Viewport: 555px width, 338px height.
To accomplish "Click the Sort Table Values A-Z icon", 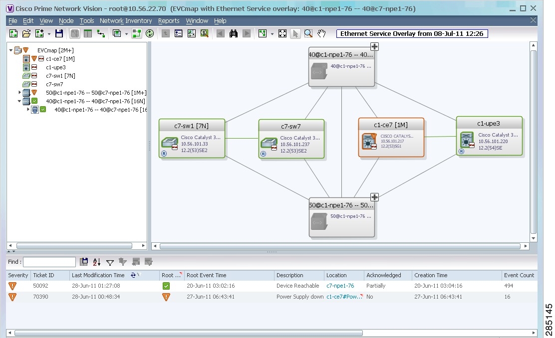I will click(97, 262).
